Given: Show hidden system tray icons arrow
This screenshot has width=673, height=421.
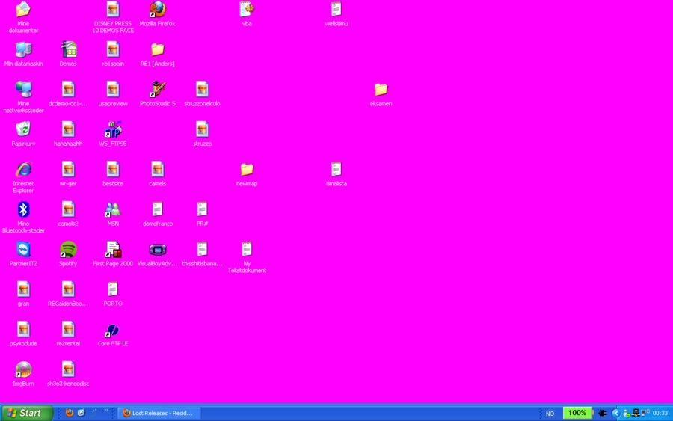Looking at the screenshot, I should pos(616,413).
